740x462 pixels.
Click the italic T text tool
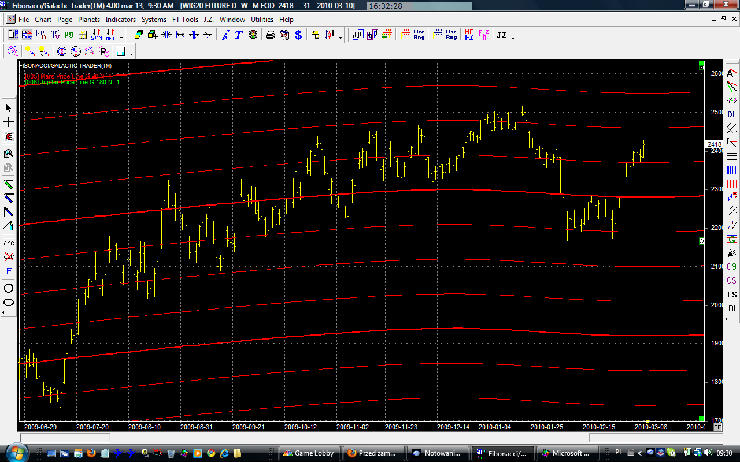click(239, 35)
